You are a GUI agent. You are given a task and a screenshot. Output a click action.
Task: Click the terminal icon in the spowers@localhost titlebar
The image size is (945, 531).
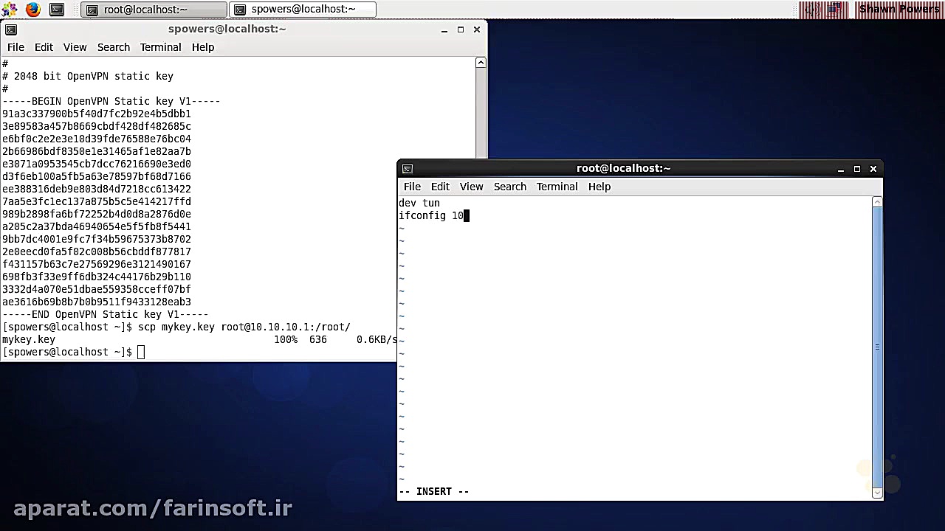pos(10,29)
